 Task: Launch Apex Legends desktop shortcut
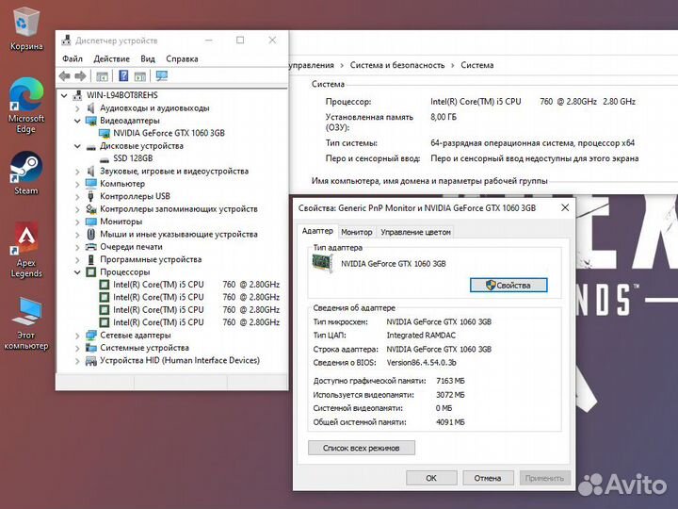tap(26, 250)
